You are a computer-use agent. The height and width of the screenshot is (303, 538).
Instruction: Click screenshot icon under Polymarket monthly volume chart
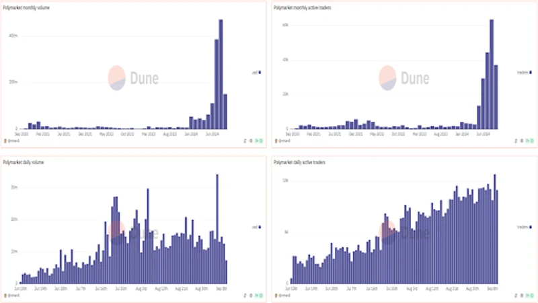click(x=251, y=141)
